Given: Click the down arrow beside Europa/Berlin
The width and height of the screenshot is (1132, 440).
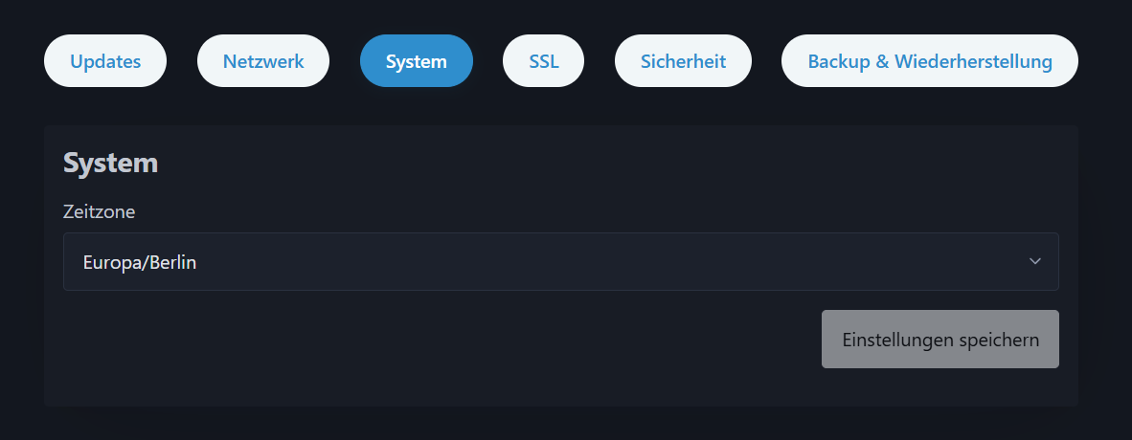Looking at the screenshot, I should [1034, 261].
